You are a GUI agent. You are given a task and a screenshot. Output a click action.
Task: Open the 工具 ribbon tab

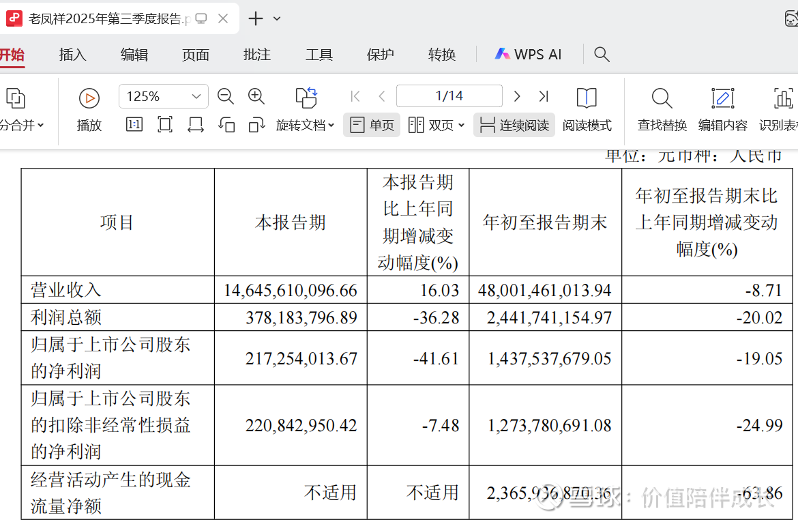(319, 55)
